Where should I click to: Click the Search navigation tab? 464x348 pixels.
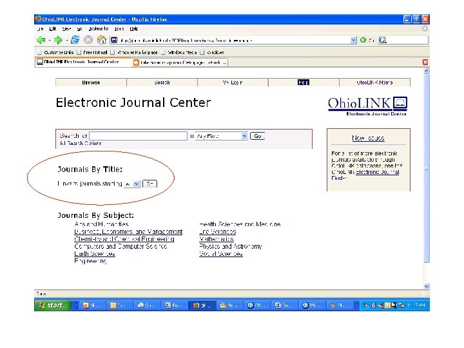click(x=162, y=82)
